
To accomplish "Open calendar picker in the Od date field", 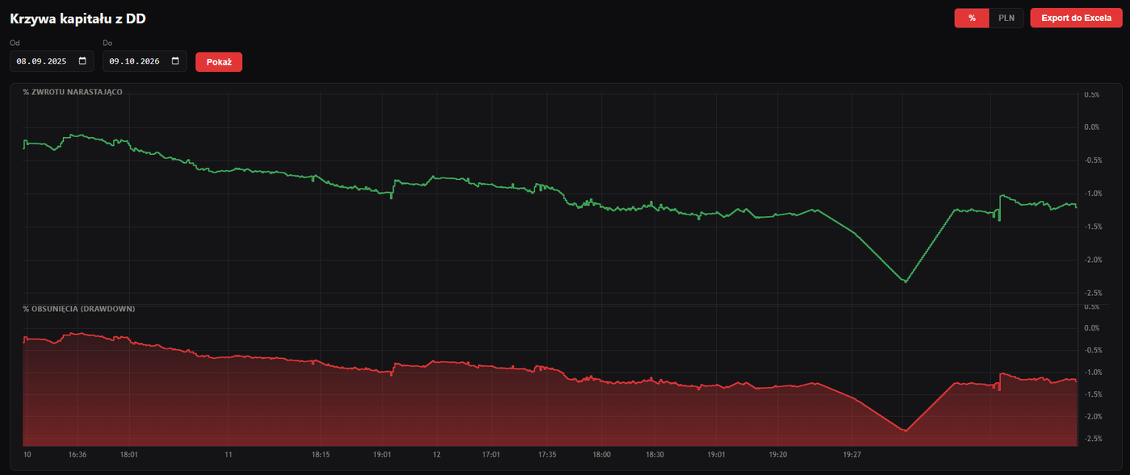I will coord(82,61).
